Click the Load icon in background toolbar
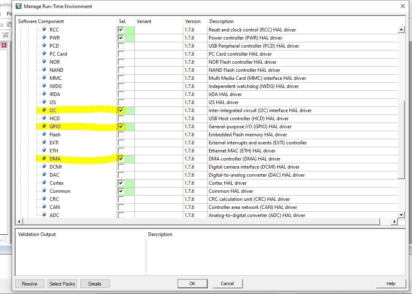The height and width of the screenshot is (294, 412). click(x=5, y=35)
